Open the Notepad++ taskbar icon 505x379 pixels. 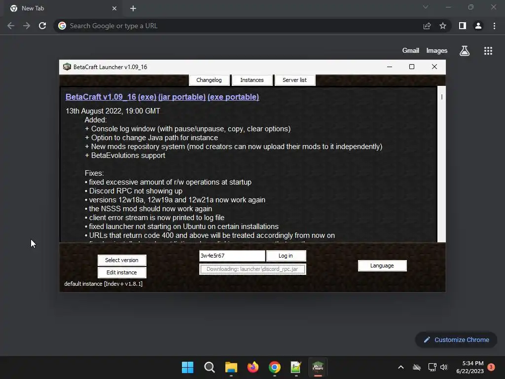tap(296, 367)
